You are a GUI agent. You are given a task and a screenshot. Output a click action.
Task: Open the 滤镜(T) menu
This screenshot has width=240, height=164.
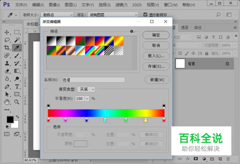click(121, 5)
